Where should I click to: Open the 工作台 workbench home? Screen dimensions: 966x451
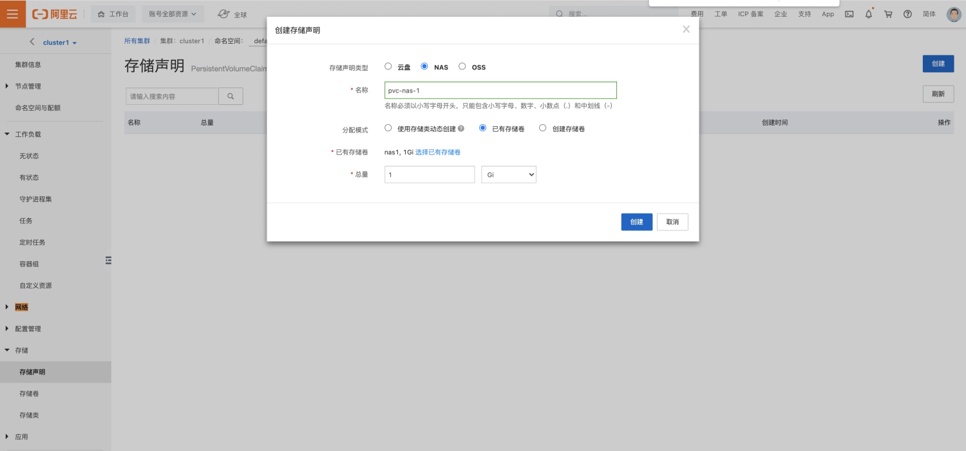(113, 14)
